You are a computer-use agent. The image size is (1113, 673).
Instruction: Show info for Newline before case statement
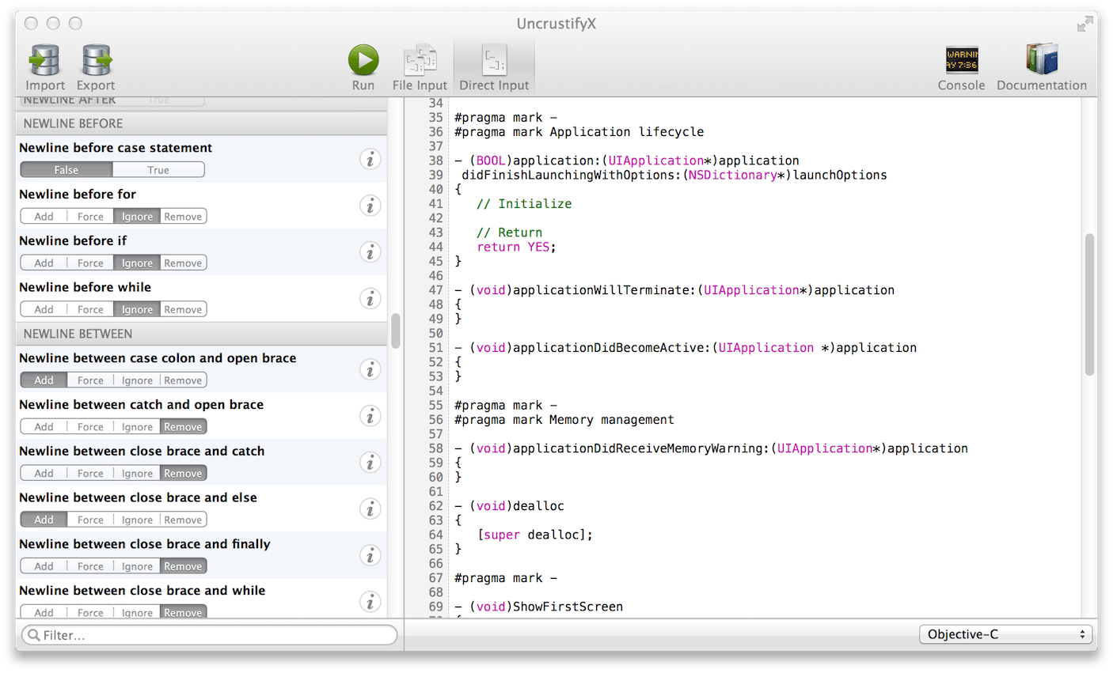[x=370, y=159]
